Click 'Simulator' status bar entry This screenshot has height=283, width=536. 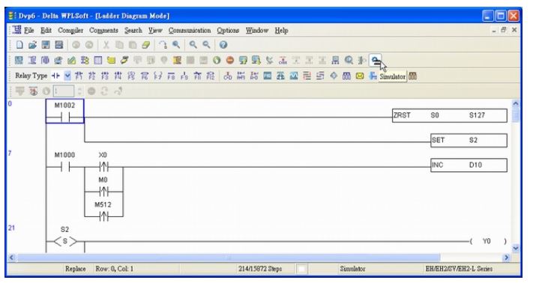[x=352, y=269]
